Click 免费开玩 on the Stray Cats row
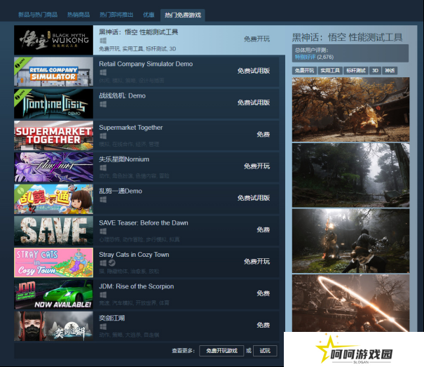The height and width of the screenshot is (367, 424). pos(257,261)
